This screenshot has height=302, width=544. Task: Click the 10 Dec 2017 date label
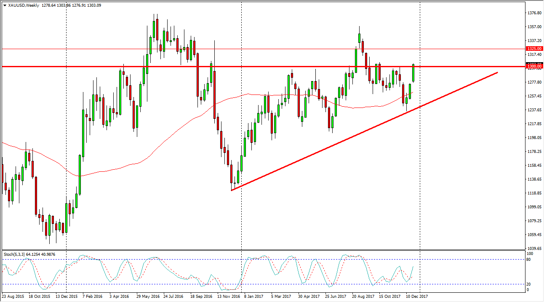(x=417, y=297)
